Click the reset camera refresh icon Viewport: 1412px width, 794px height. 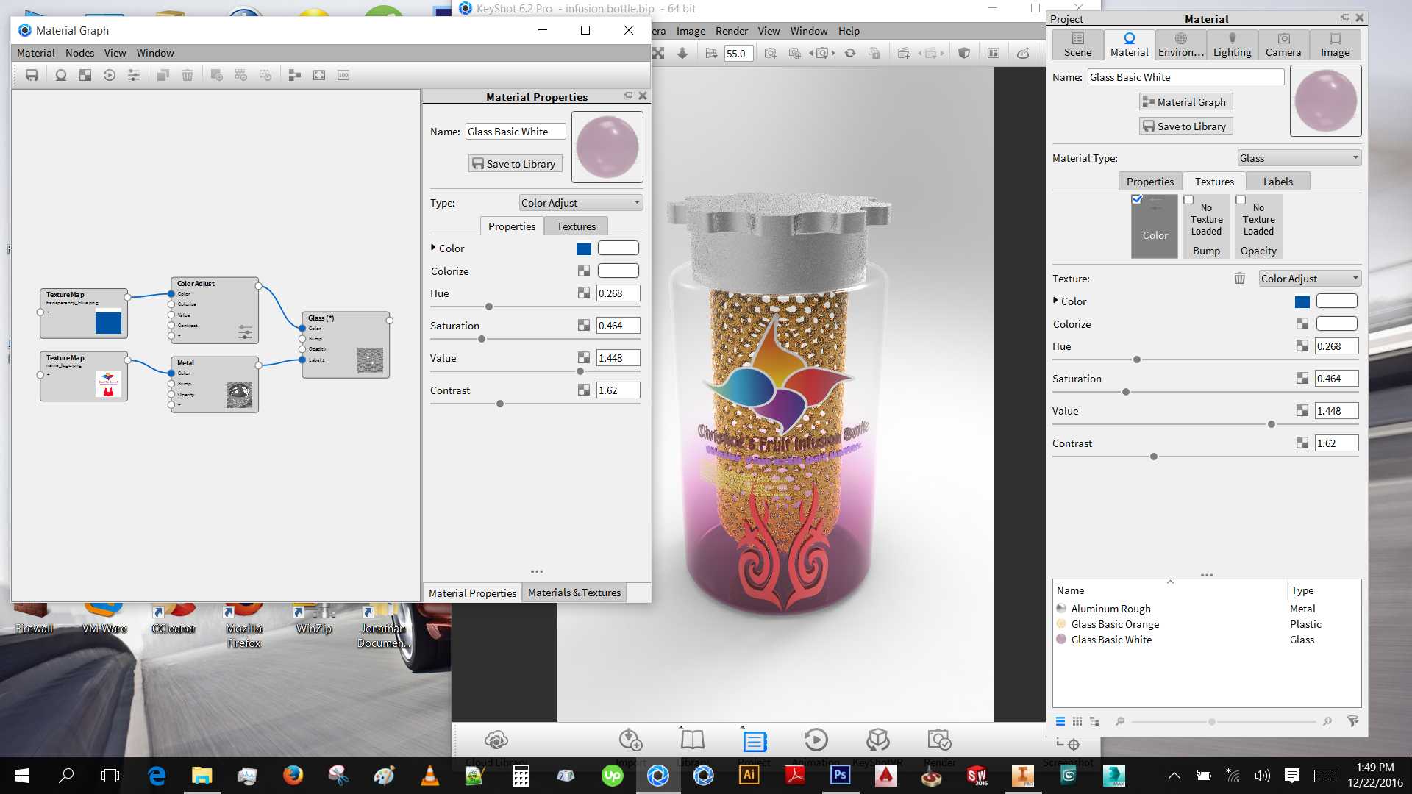[x=850, y=53]
